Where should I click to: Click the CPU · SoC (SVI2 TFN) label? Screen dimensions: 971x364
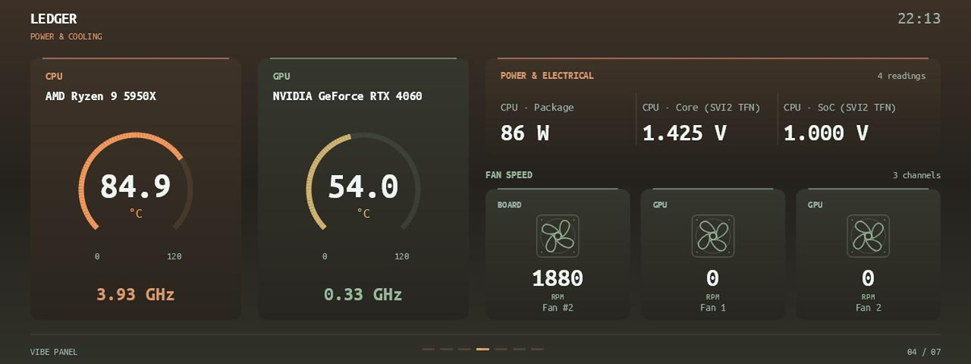click(x=840, y=108)
